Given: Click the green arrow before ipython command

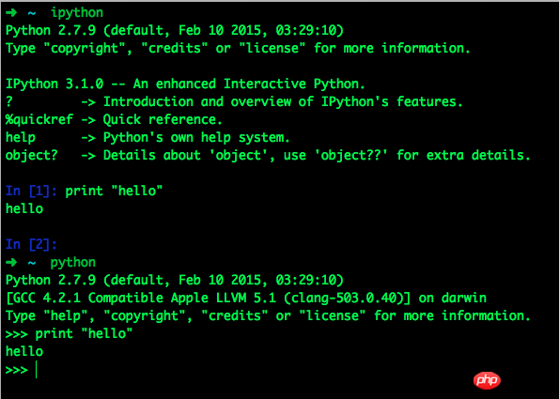Looking at the screenshot, I should [x=11, y=13].
